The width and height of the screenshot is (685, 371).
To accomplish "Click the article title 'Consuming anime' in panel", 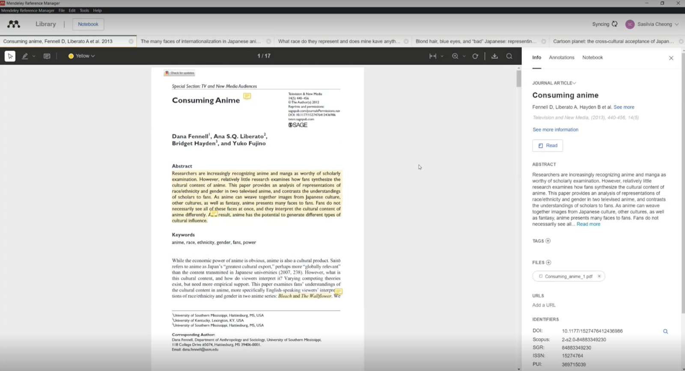I will (565, 95).
